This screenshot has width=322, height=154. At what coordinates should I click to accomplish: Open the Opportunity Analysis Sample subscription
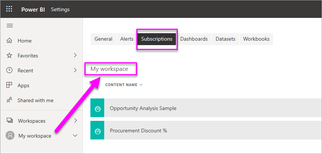pos(143,109)
